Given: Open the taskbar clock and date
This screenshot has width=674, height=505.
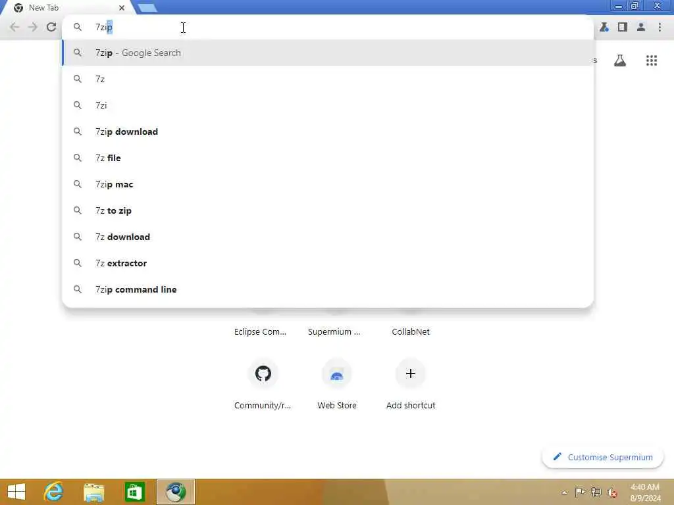Looking at the screenshot, I should point(645,492).
